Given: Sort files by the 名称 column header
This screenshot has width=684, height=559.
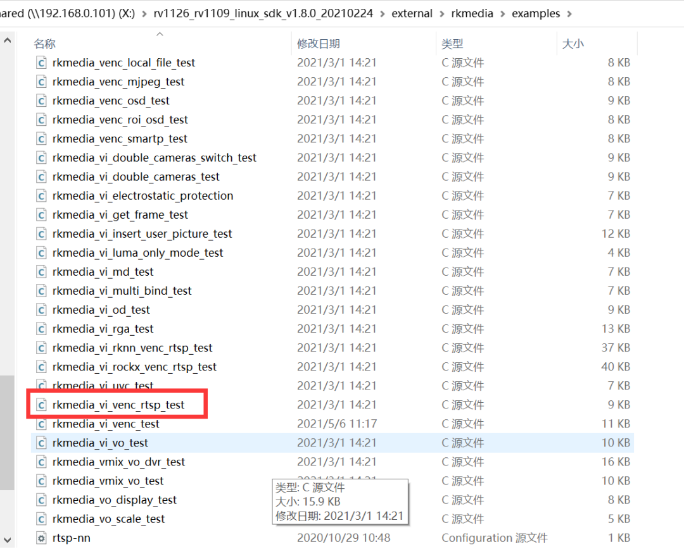Looking at the screenshot, I should pyautogui.click(x=44, y=44).
